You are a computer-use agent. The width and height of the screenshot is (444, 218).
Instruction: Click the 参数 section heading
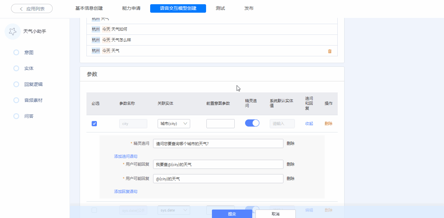coord(92,74)
